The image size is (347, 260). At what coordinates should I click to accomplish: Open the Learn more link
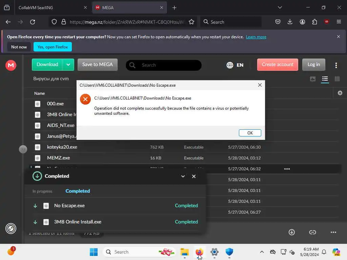pyautogui.click(x=256, y=37)
